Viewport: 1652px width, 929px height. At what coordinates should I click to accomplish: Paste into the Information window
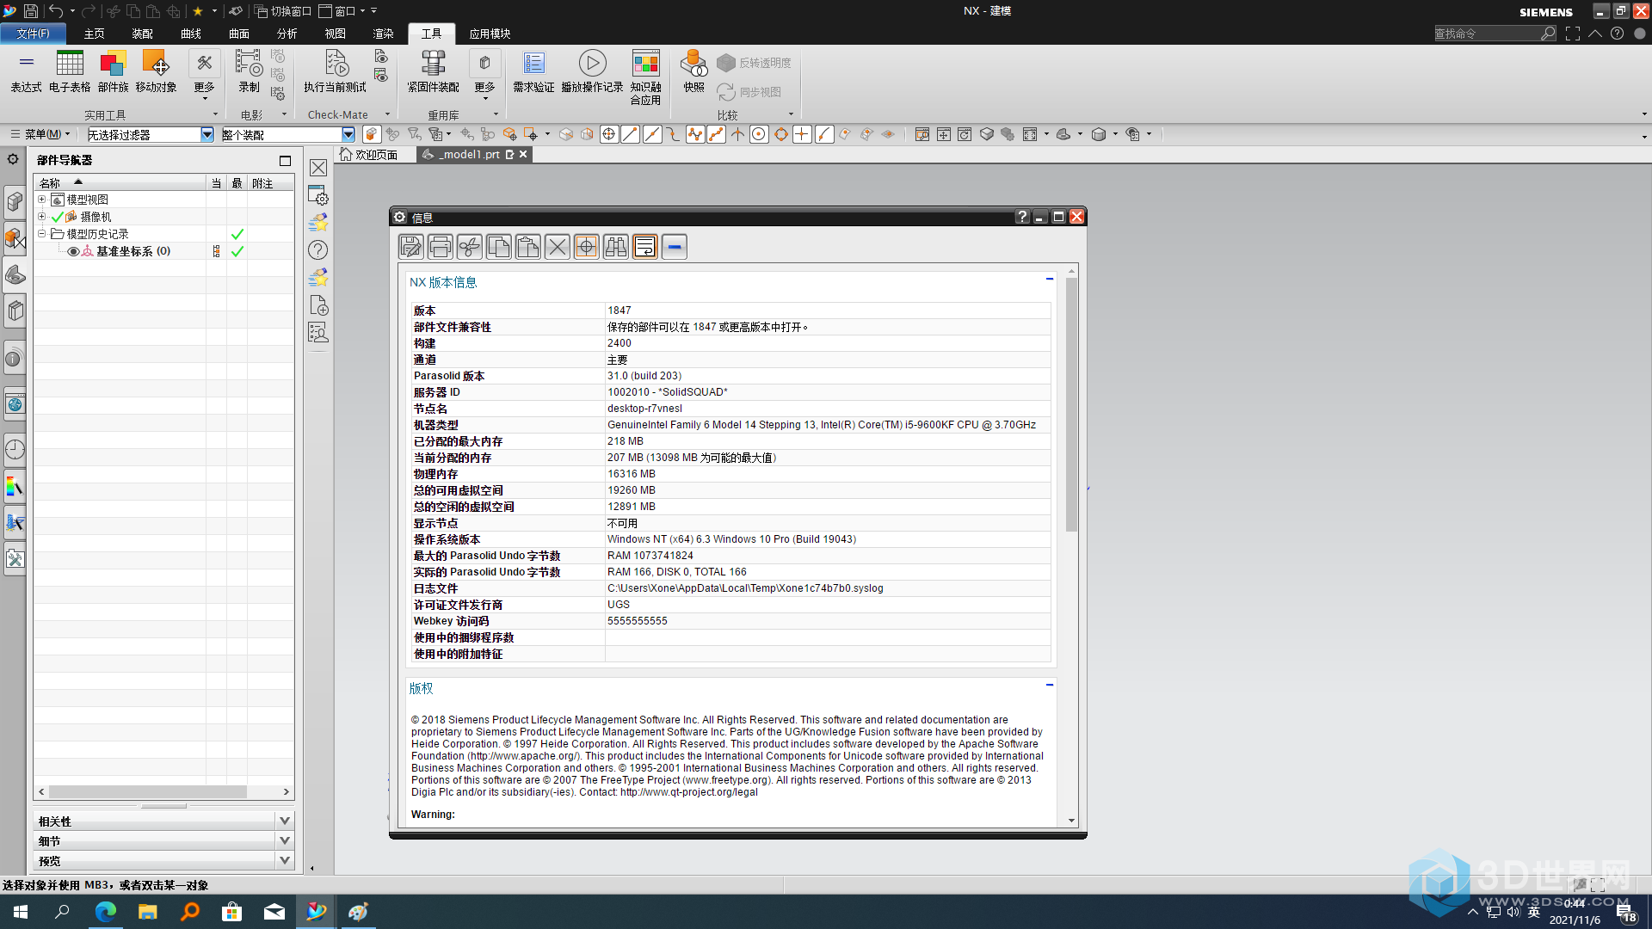click(x=527, y=247)
